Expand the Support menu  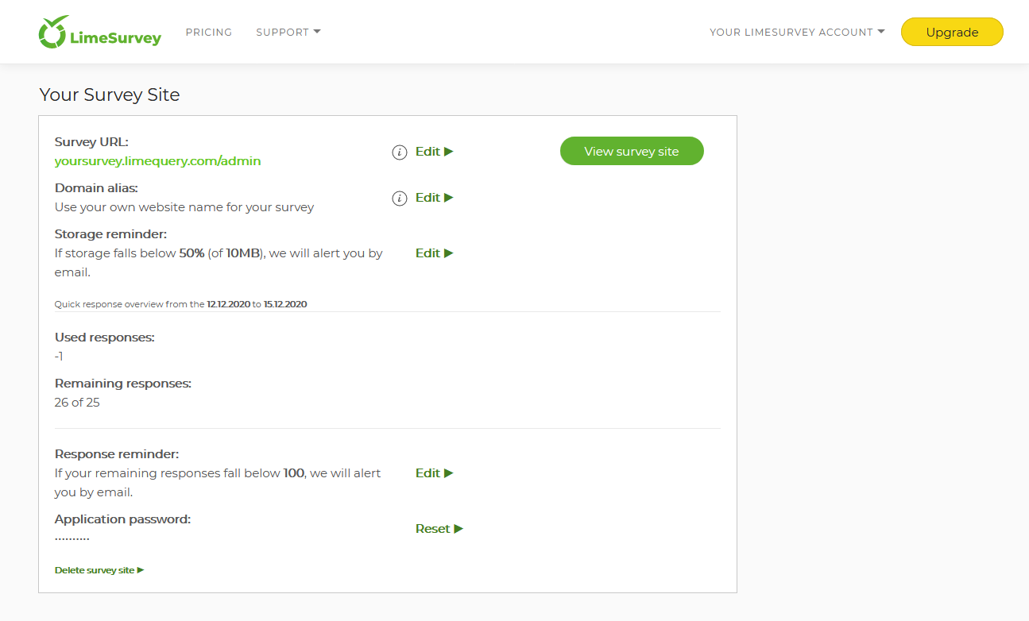pyautogui.click(x=288, y=33)
